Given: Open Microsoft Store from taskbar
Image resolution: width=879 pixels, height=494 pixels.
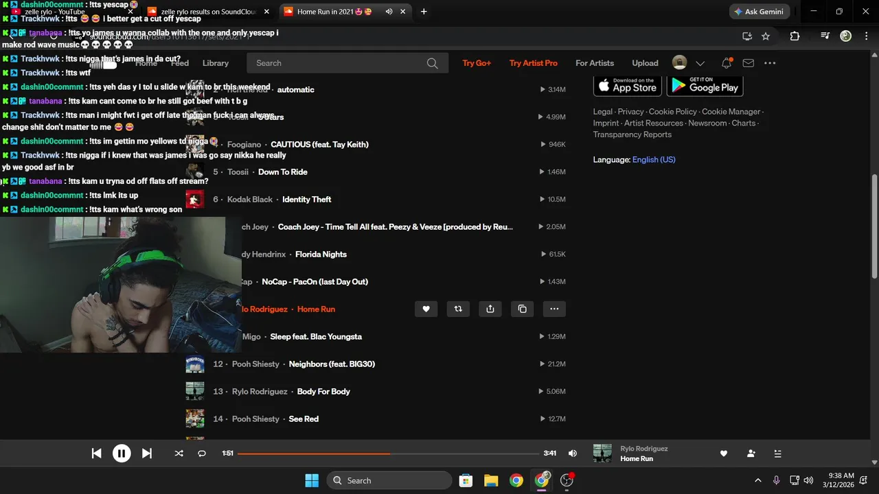Looking at the screenshot, I should click(x=466, y=480).
